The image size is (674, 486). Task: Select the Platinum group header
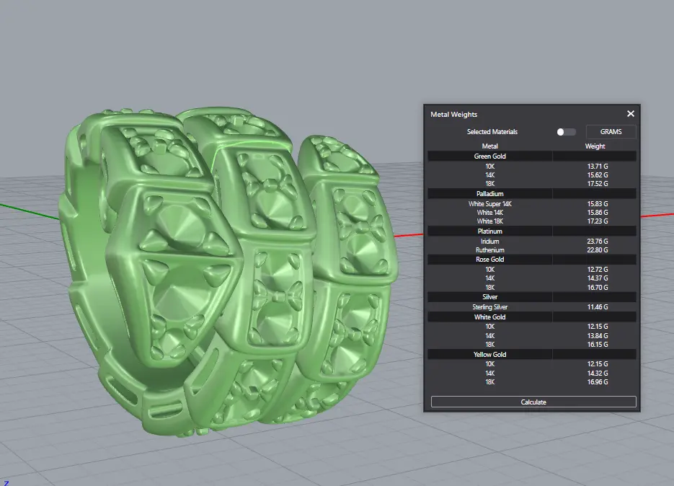pos(490,231)
